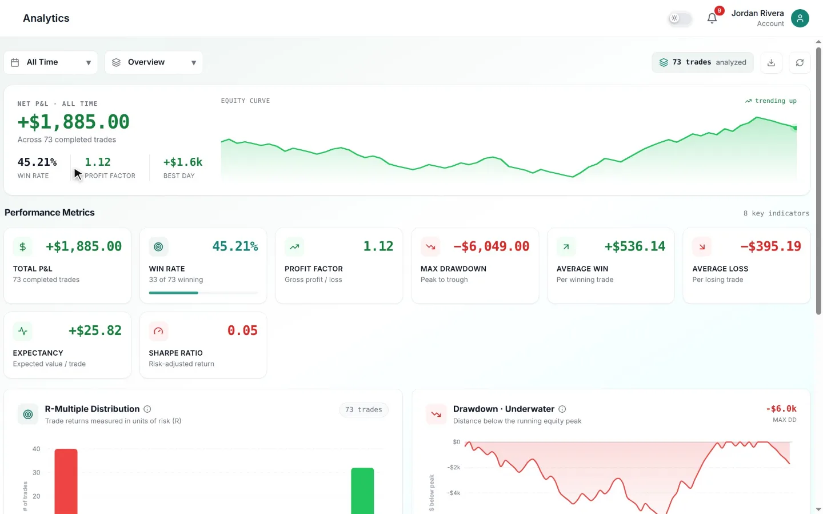Click the Win Rate progress bar
The height and width of the screenshot is (514, 823).
[x=203, y=293]
